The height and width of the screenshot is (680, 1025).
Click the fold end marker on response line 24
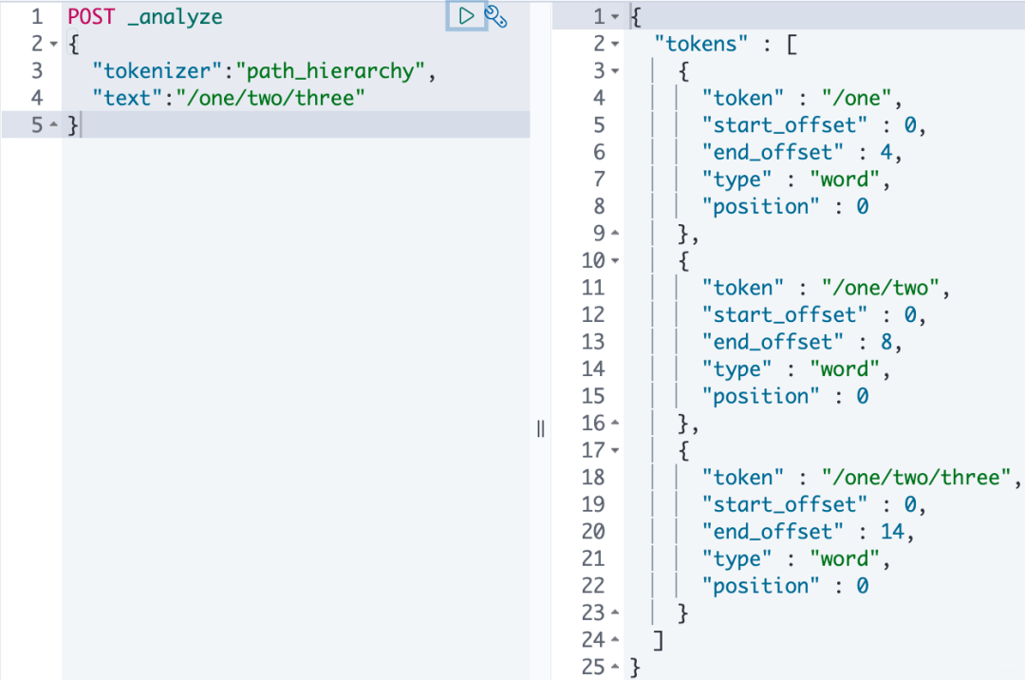coord(615,639)
